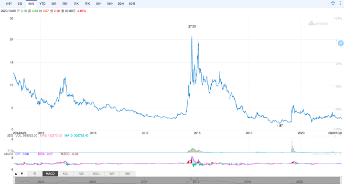344x185 pixels.
Task: Click the DEA: -0.07 value
Action: click(45, 154)
